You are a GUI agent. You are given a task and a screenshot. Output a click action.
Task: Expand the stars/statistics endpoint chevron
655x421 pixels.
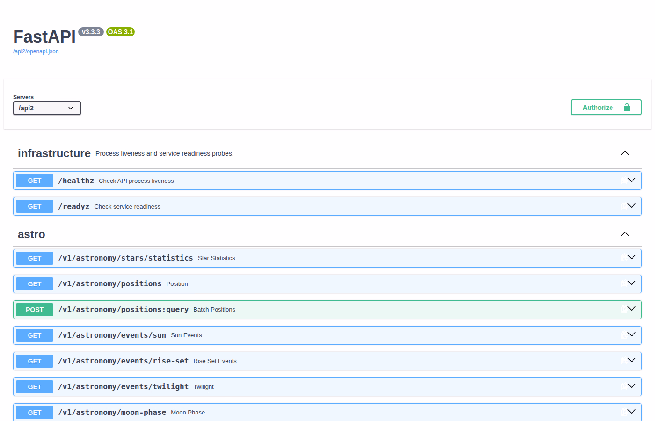pyautogui.click(x=632, y=257)
